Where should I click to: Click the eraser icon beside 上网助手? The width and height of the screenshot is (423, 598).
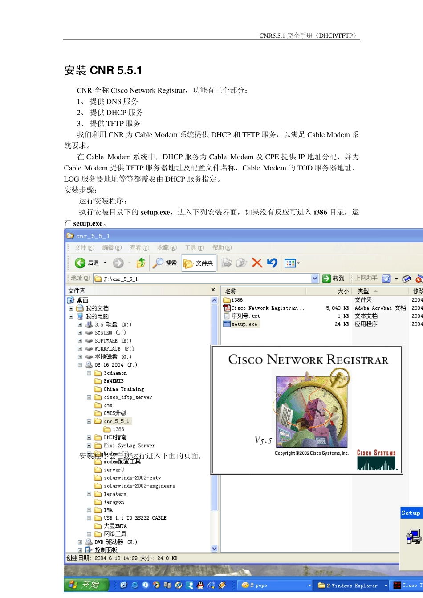406,279
